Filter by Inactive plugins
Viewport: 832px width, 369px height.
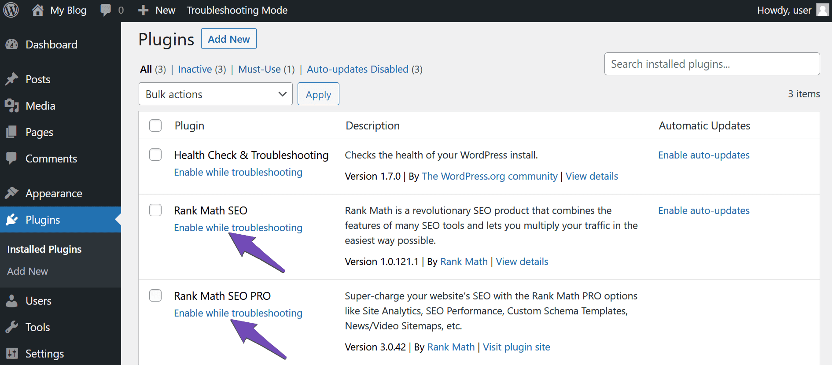(195, 69)
